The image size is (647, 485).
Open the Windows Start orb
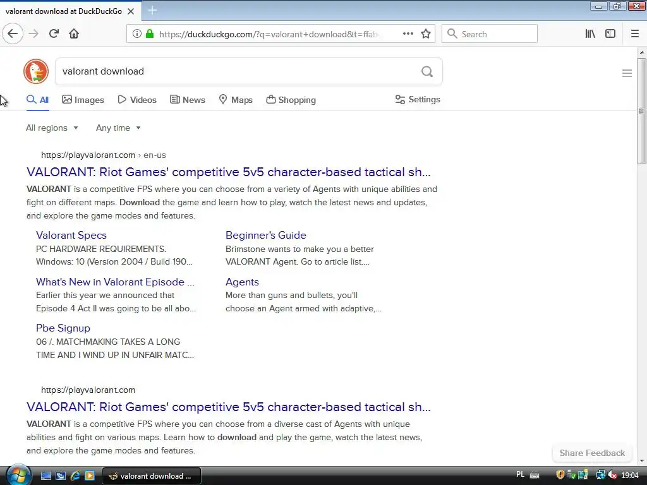point(18,475)
